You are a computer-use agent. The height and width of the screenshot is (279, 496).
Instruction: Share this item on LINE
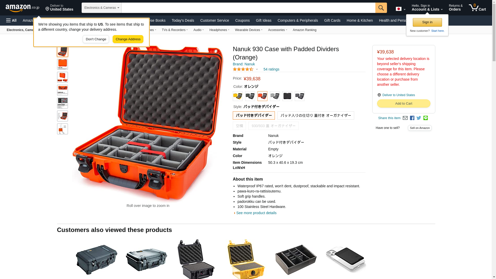425,118
